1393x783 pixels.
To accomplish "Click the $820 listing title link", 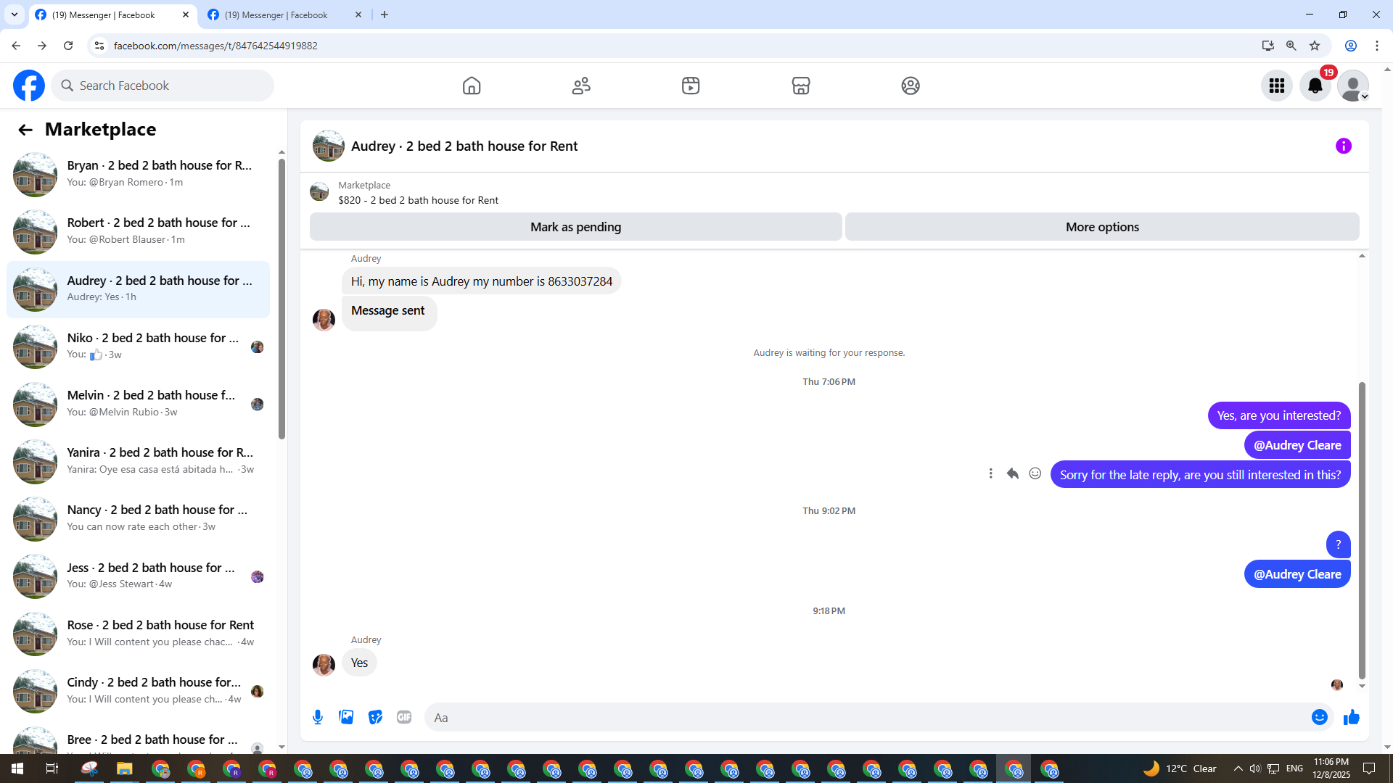I will pyautogui.click(x=418, y=200).
